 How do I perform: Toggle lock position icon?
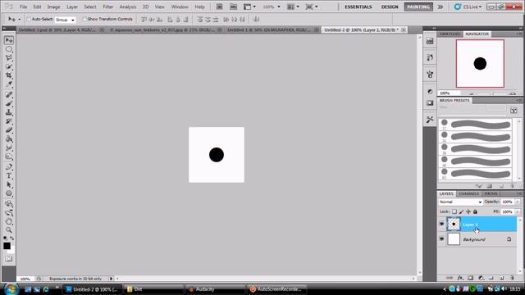468,211
